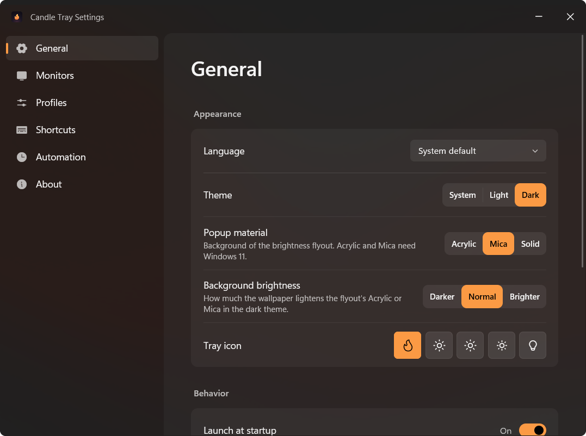This screenshot has width=586, height=436.
Task: Open Shortcuts via its keyboard icon
Action: [x=22, y=130]
